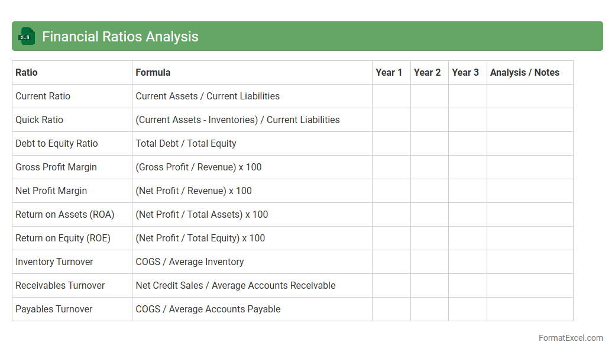This screenshot has width=615, height=355.
Task: Click the COGS / Average Accounts Payable formula
Action: point(208,309)
